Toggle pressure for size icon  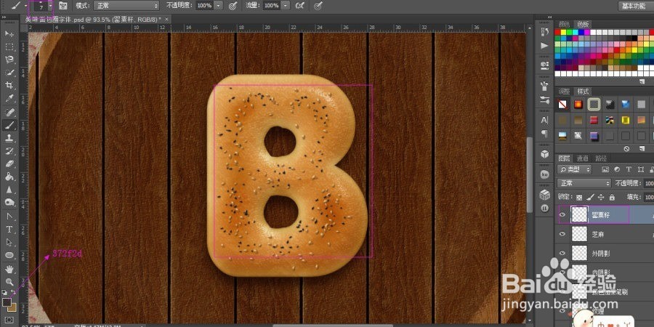(x=318, y=5)
